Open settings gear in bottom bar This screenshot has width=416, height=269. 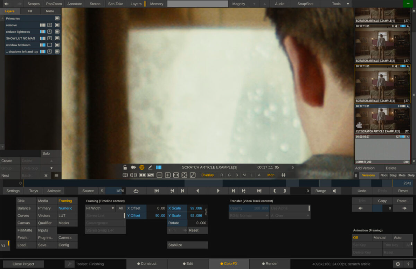pyautogui.click(x=398, y=264)
